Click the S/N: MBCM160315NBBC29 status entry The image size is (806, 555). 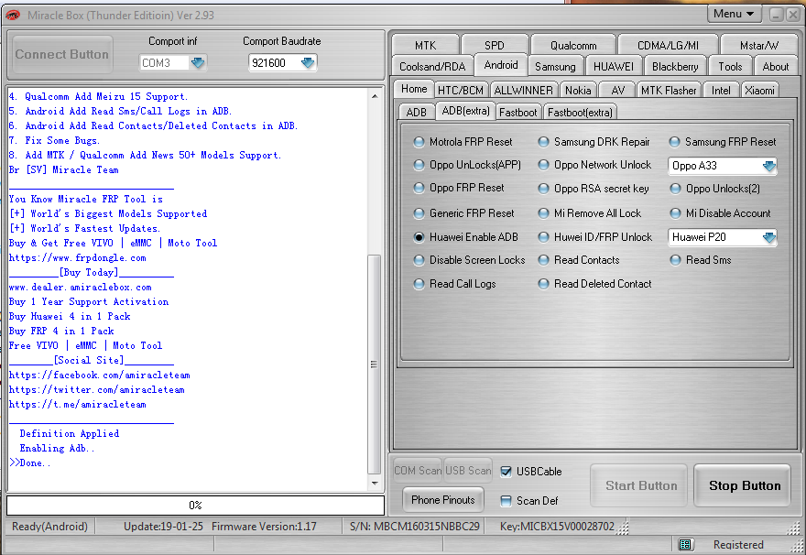coord(414,527)
